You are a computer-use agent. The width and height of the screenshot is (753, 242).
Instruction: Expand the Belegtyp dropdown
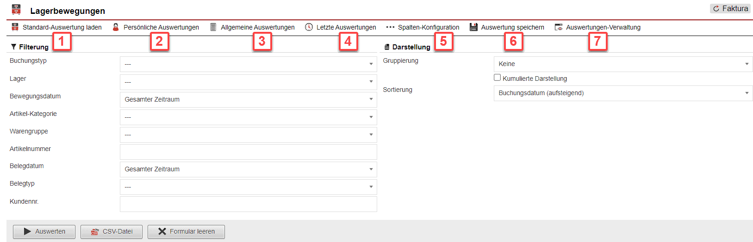(248, 187)
